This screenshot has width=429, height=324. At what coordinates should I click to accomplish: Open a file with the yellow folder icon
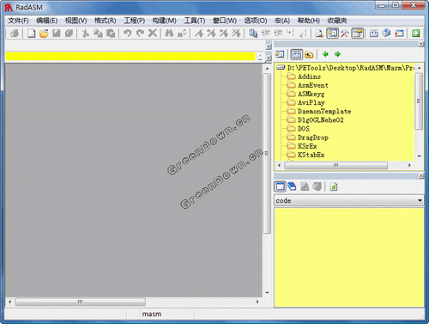[44, 34]
